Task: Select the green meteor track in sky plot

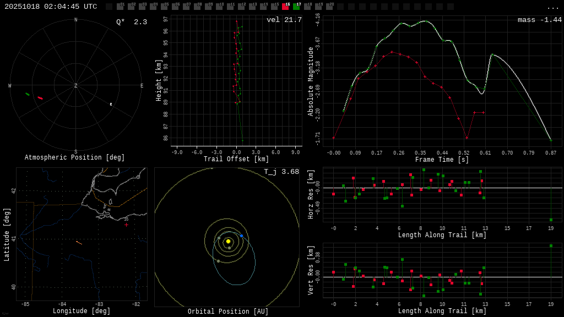Action: pos(28,94)
